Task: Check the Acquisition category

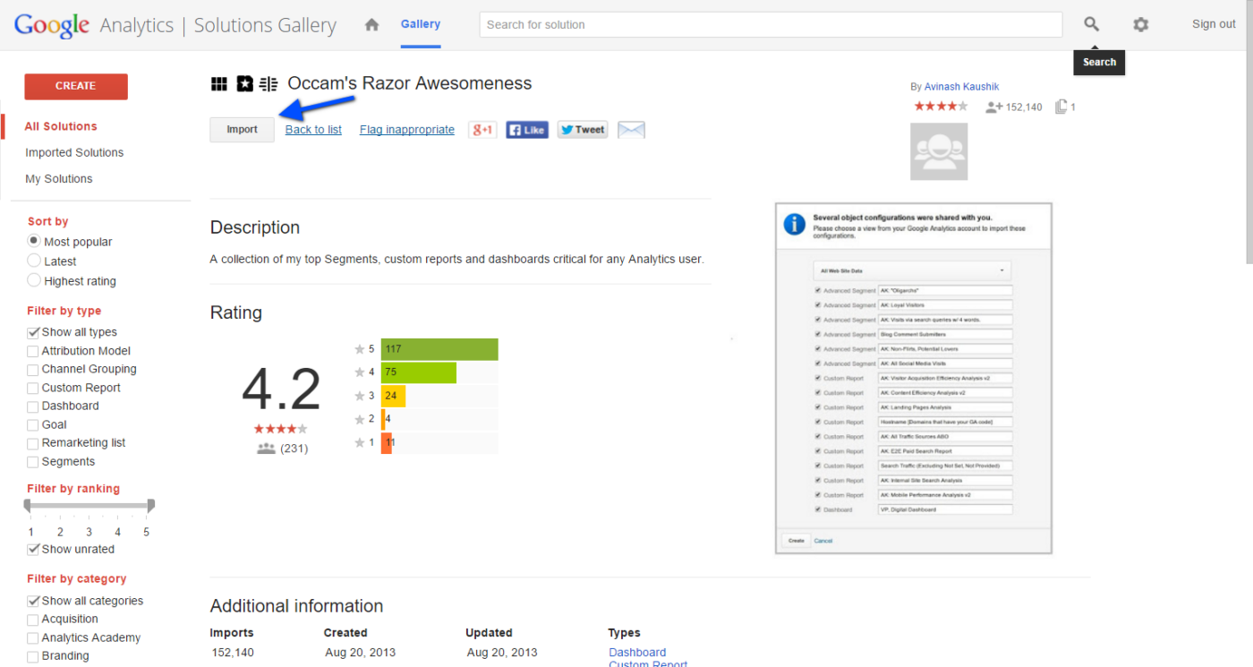Action: 33,620
